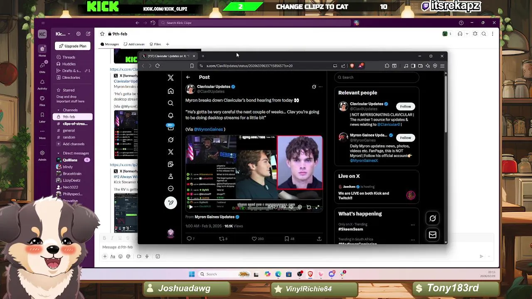Image resolution: width=532 pixels, height=299 pixels.
Task: Open the random Slack channel
Action: coord(69,137)
